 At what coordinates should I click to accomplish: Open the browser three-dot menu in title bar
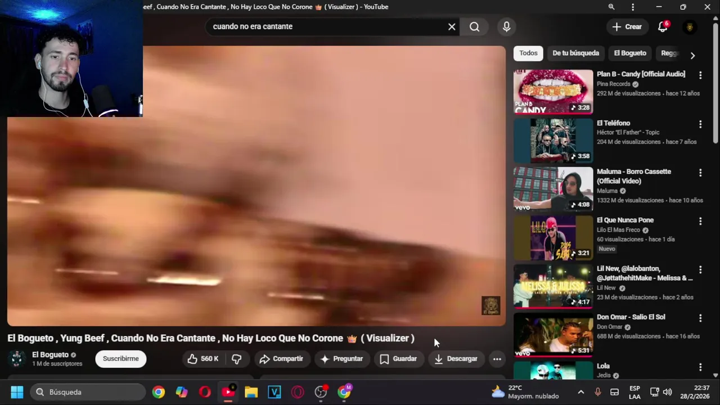[x=633, y=7]
